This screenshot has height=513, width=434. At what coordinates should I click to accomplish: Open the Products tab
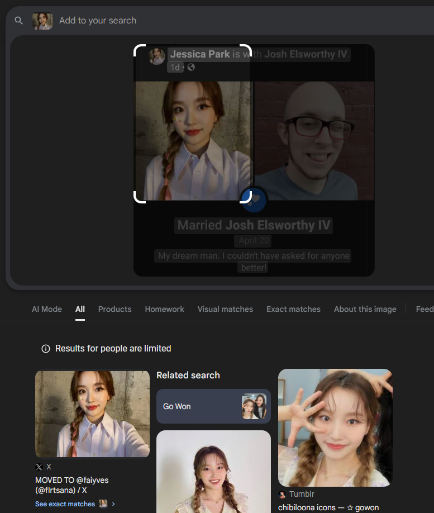115,309
